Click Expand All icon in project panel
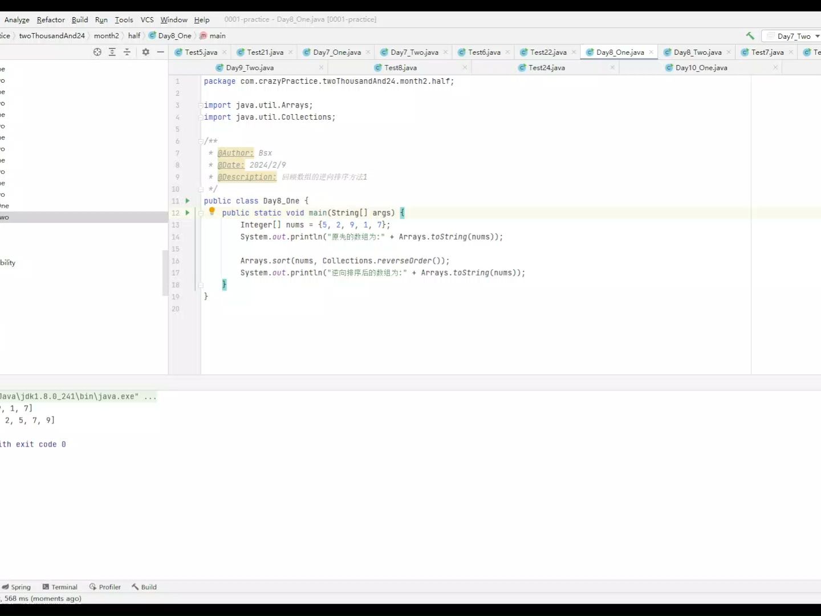The width and height of the screenshot is (821, 616). (112, 52)
